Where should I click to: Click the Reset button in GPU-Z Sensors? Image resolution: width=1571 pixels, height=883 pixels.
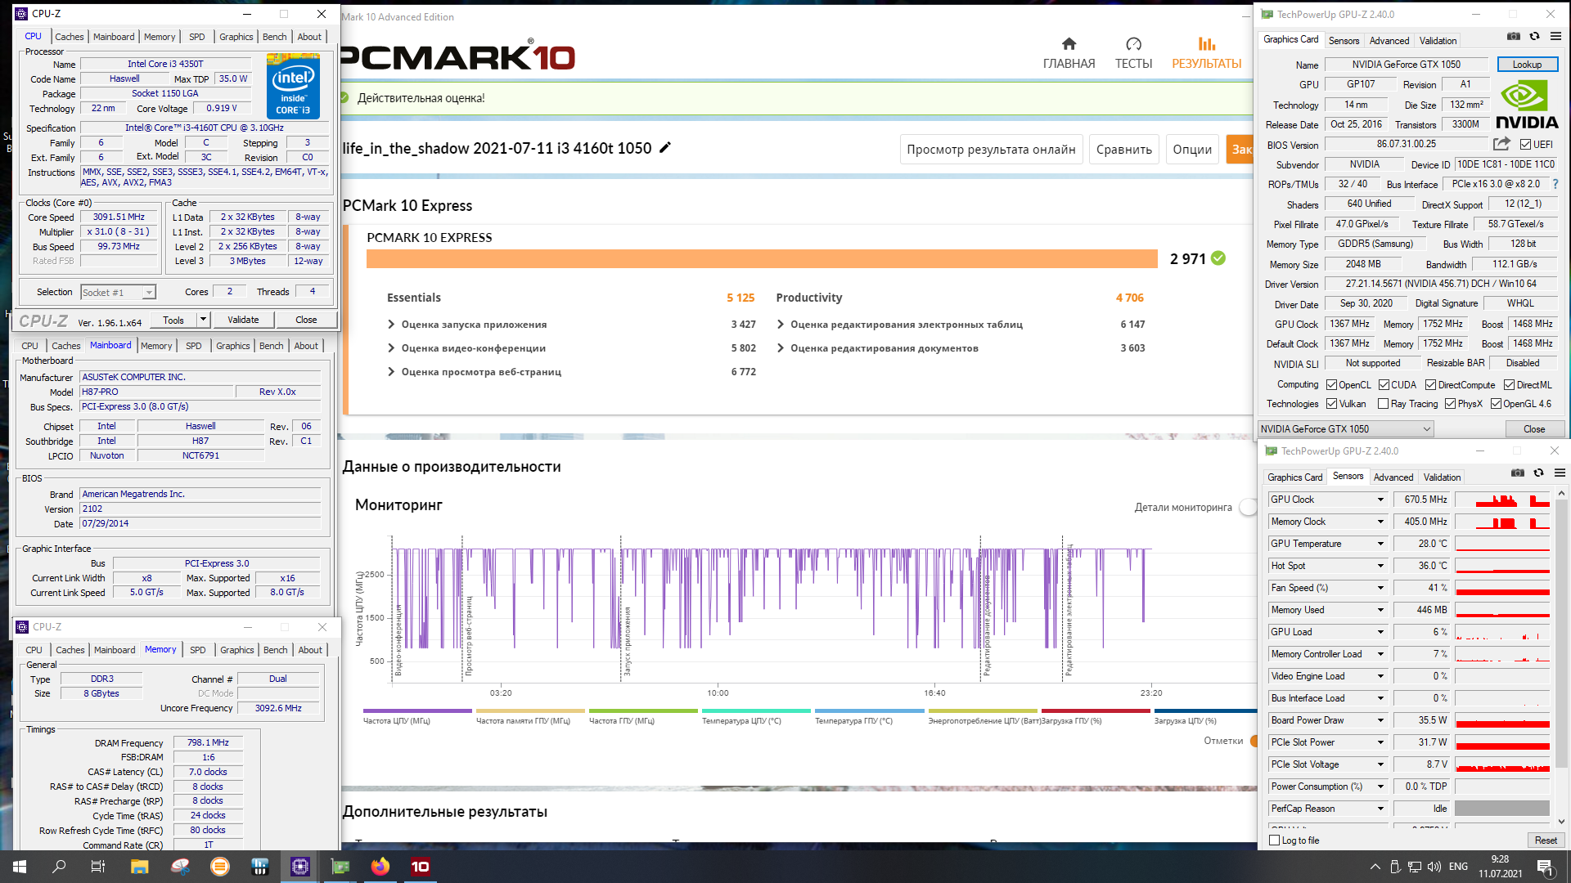pyautogui.click(x=1546, y=840)
